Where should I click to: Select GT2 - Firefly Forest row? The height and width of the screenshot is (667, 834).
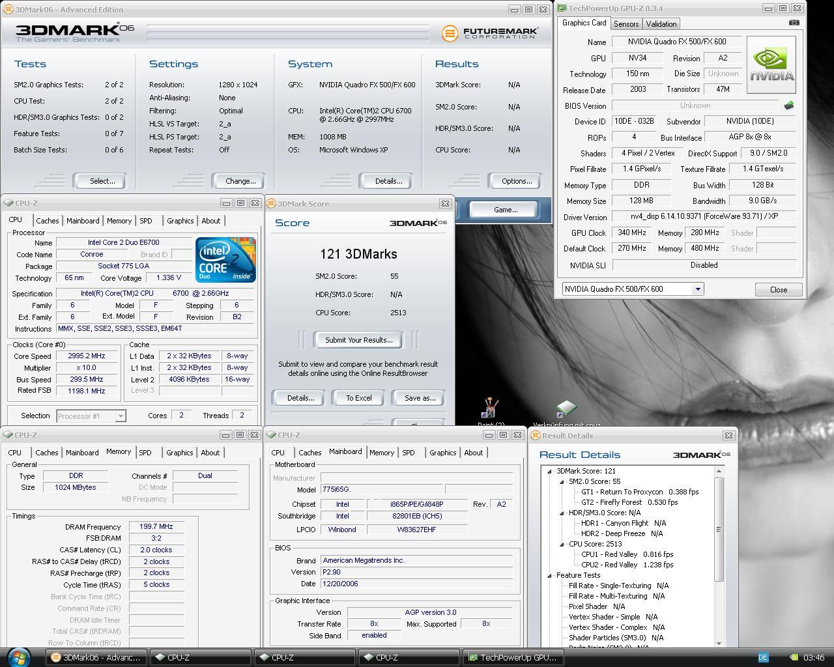(629, 502)
